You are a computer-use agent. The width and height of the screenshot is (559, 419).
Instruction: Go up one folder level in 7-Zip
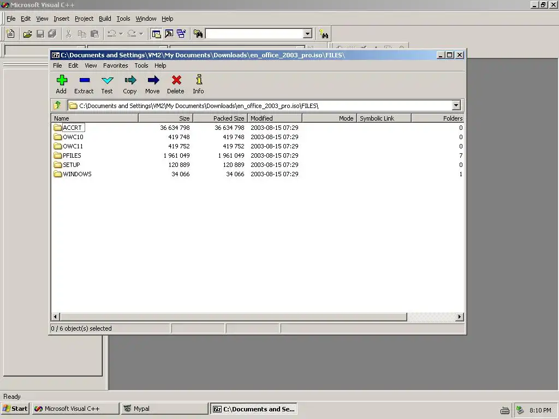[x=57, y=105]
